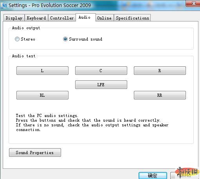200x179 pixels.
Task: Close the Settings window
Action: coord(193,3)
